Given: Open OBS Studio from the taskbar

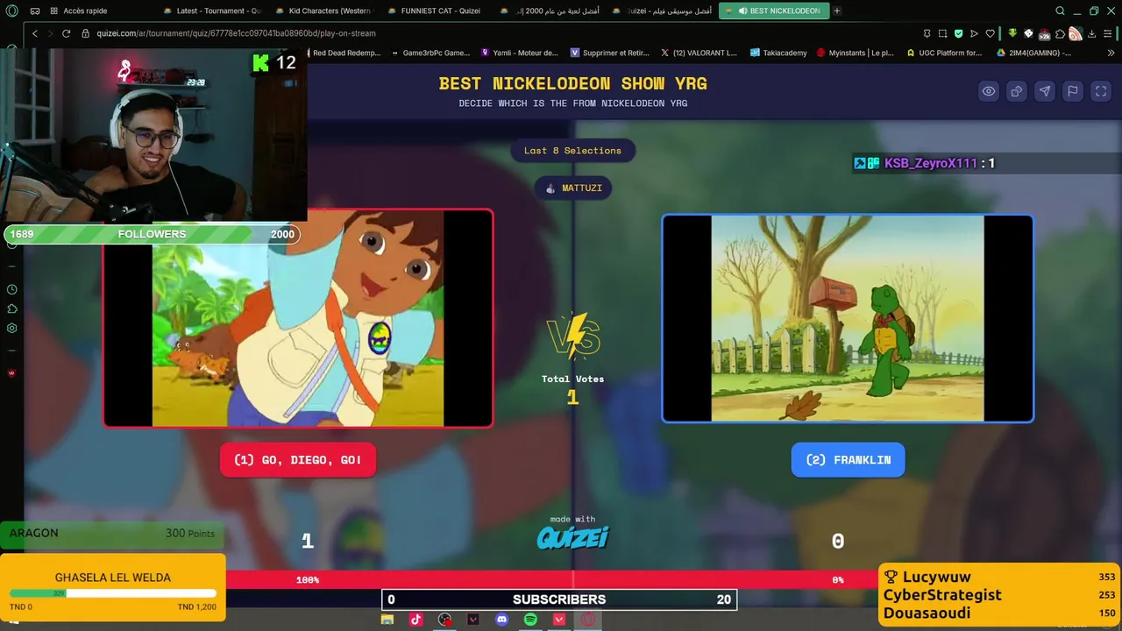Looking at the screenshot, I should 444,620.
